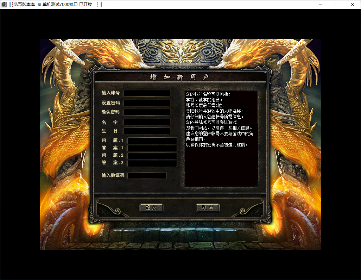The width and height of the screenshot is (361, 280).
Task: Click the 输入验证码 verification code field
Action: [x=147, y=175]
